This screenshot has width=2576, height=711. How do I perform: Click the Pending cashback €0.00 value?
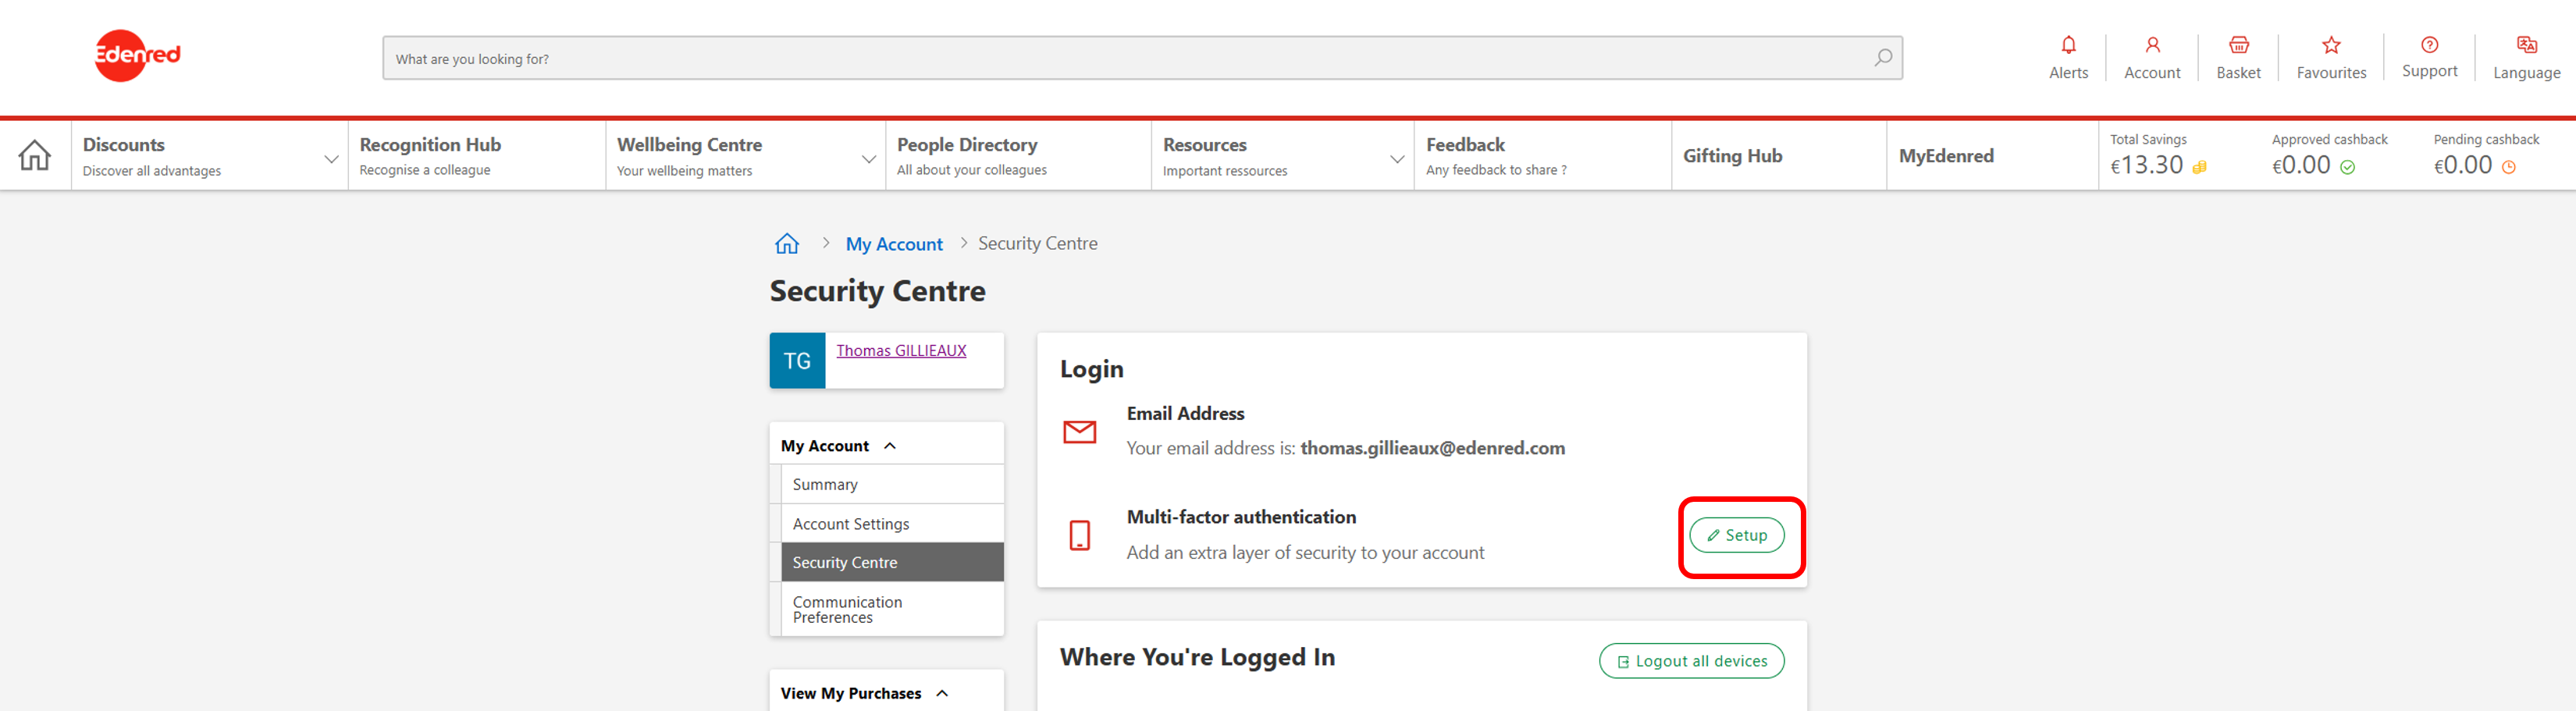point(2462,165)
